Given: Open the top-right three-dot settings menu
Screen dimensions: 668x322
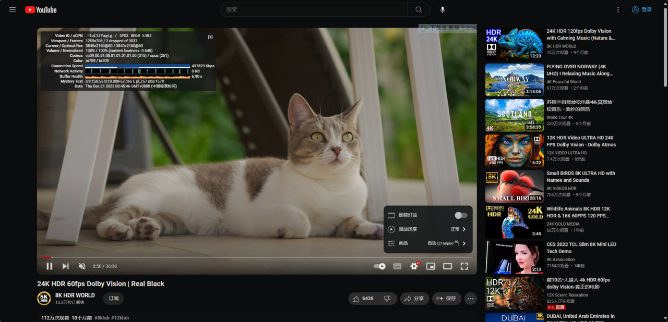Looking at the screenshot, I should (x=618, y=10).
